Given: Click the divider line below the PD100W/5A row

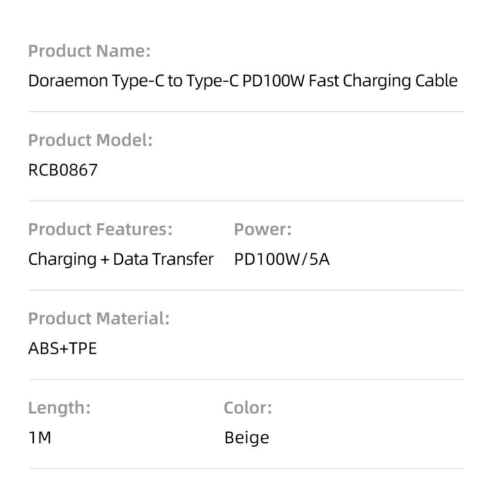Looking at the screenshot, I should point(246,290).
